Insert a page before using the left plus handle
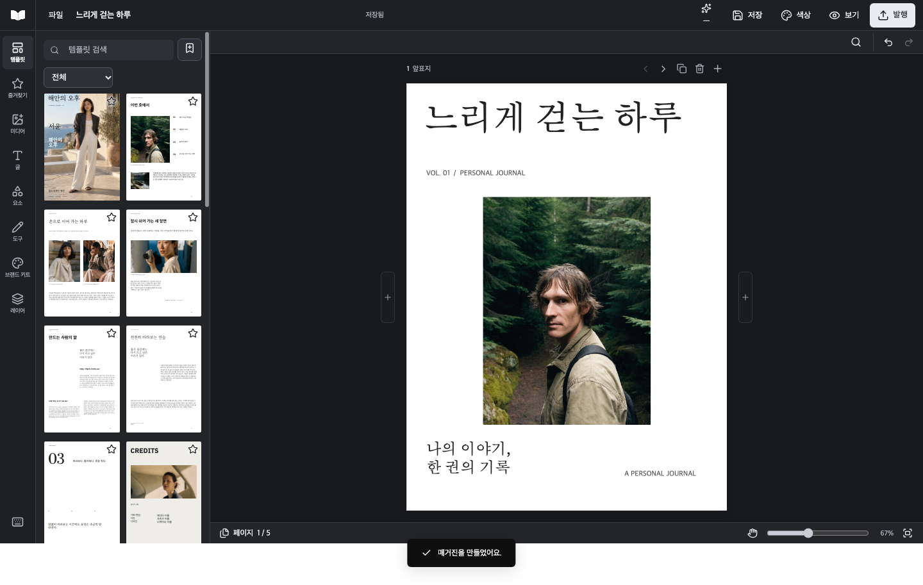Screen dimensions: 923x585 point(388,297)
